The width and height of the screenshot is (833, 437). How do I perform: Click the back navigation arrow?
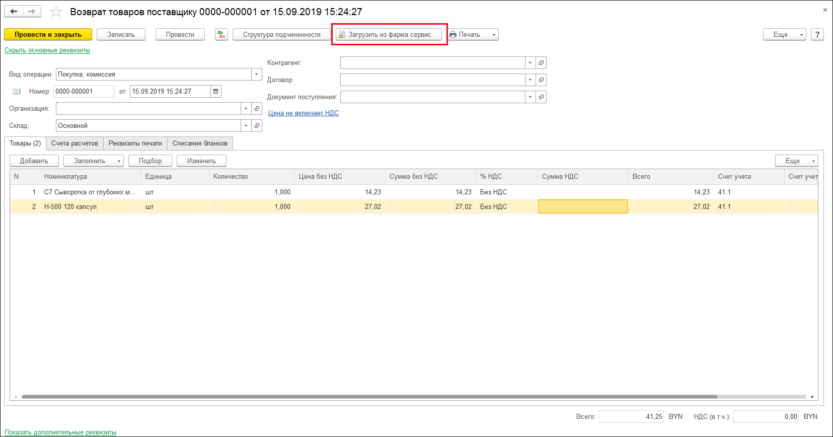(x=14, y=12)
